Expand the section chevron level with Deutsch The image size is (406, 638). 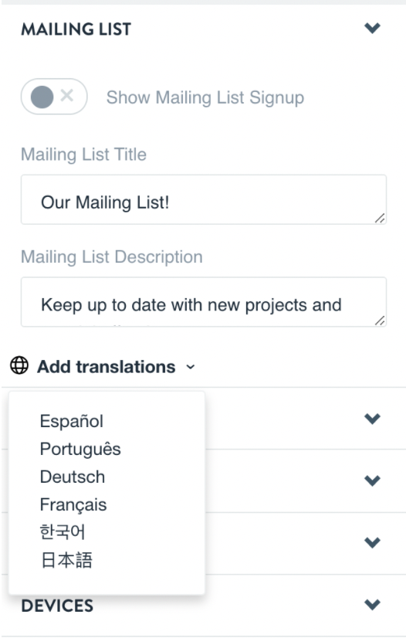click(372, 480)
